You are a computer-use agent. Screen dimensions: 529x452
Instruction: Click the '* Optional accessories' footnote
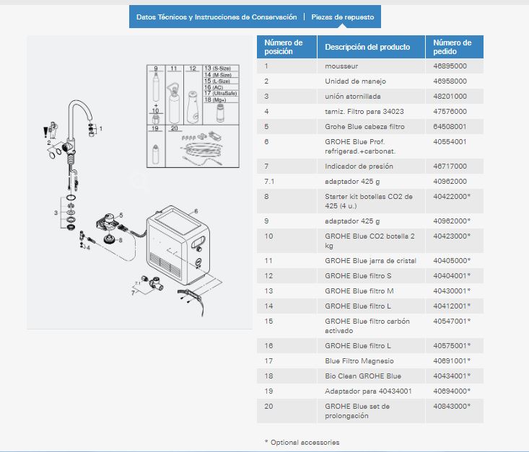point(302,442)
